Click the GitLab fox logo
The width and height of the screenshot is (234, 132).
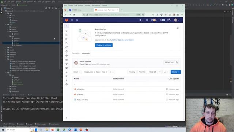[x=67, y=20]
